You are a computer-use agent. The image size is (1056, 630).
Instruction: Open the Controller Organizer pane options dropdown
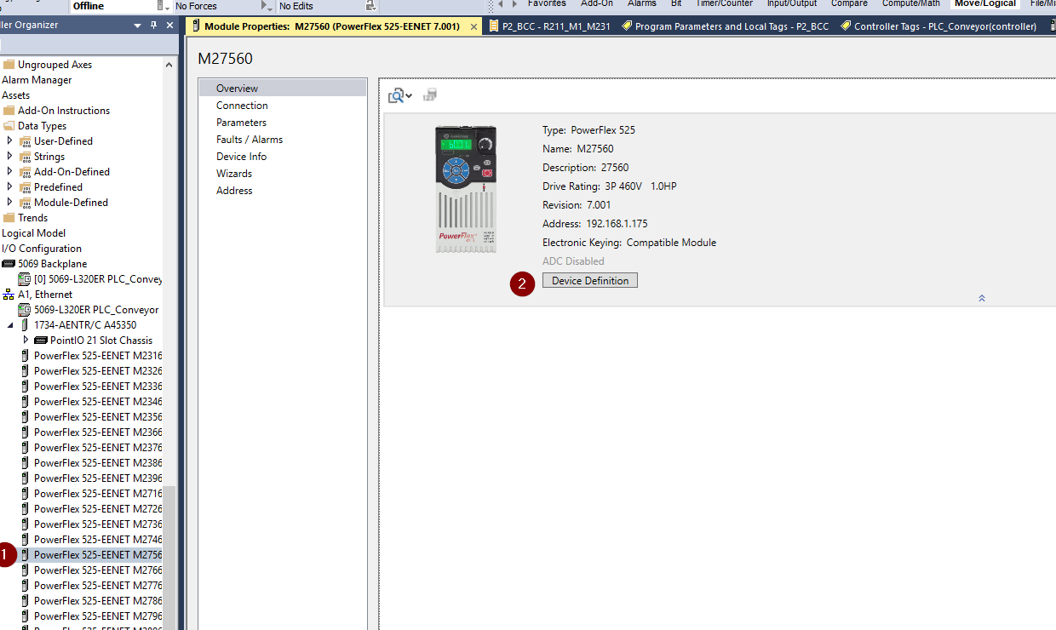[138, 26]
